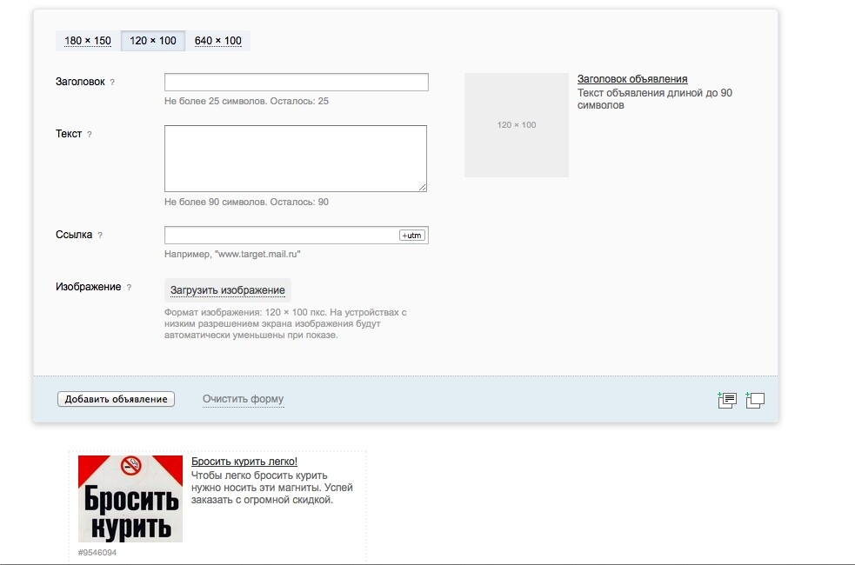Viewport: 855px width, 565px height.
Task: Click Загрузить изображение upload button
Action: pos(227,290)
